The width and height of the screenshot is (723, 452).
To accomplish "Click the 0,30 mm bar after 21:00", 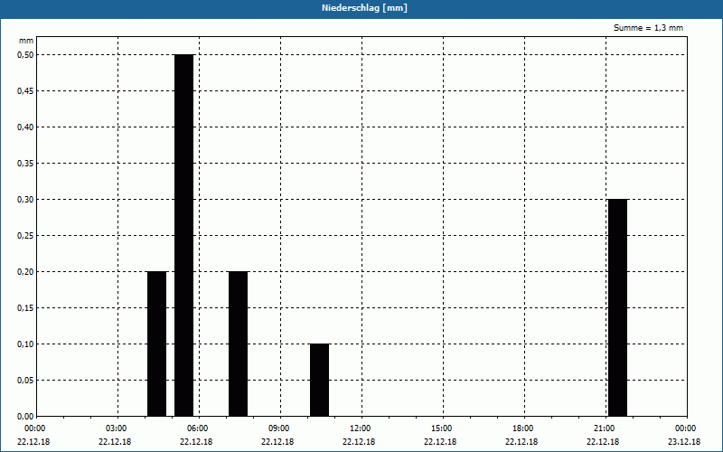I will pos(618,307).
